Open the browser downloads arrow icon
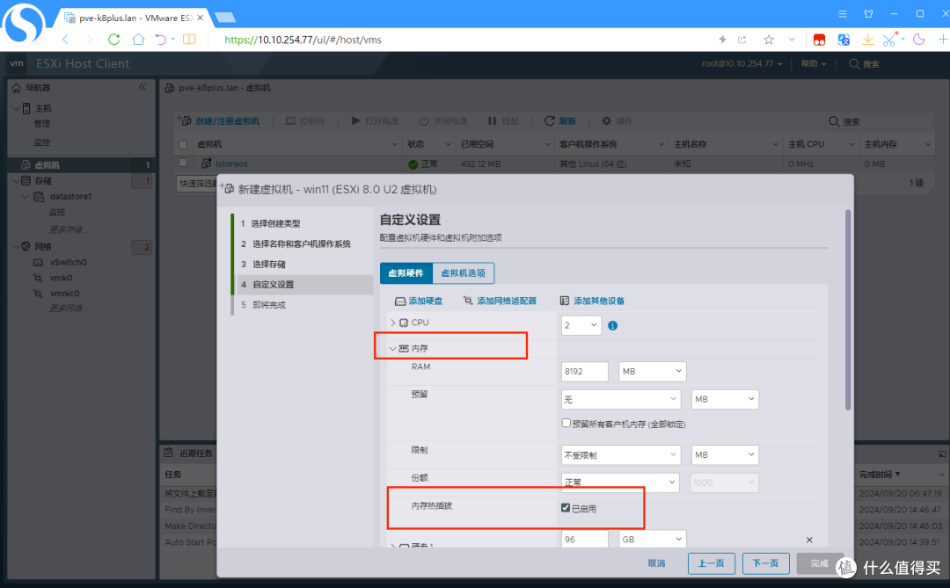Image resolution: width=950 pixels, height=588 pixels. [x=867, y=40]
